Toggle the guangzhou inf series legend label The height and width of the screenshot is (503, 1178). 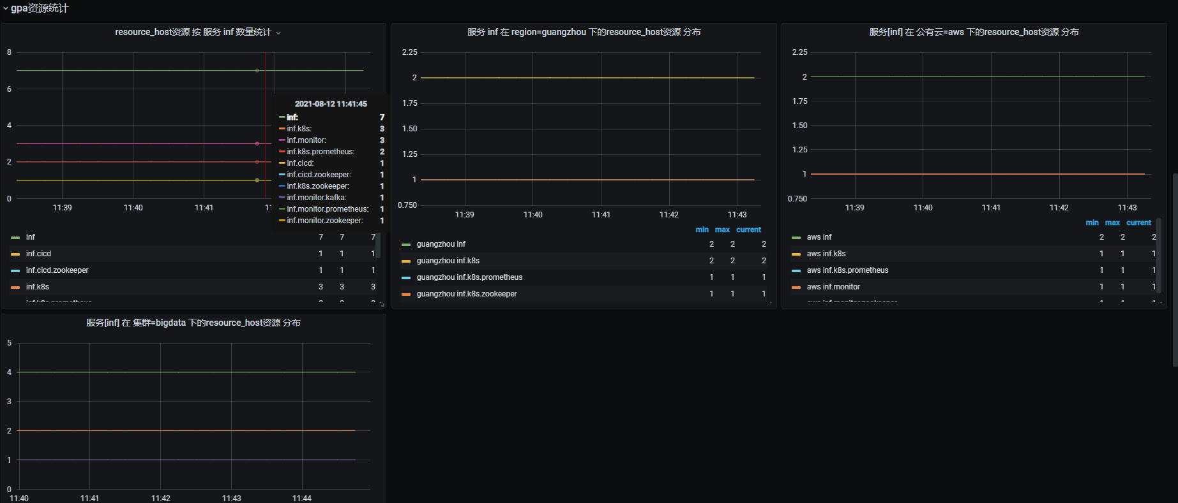pyautogui.click(x=441, y=244)
